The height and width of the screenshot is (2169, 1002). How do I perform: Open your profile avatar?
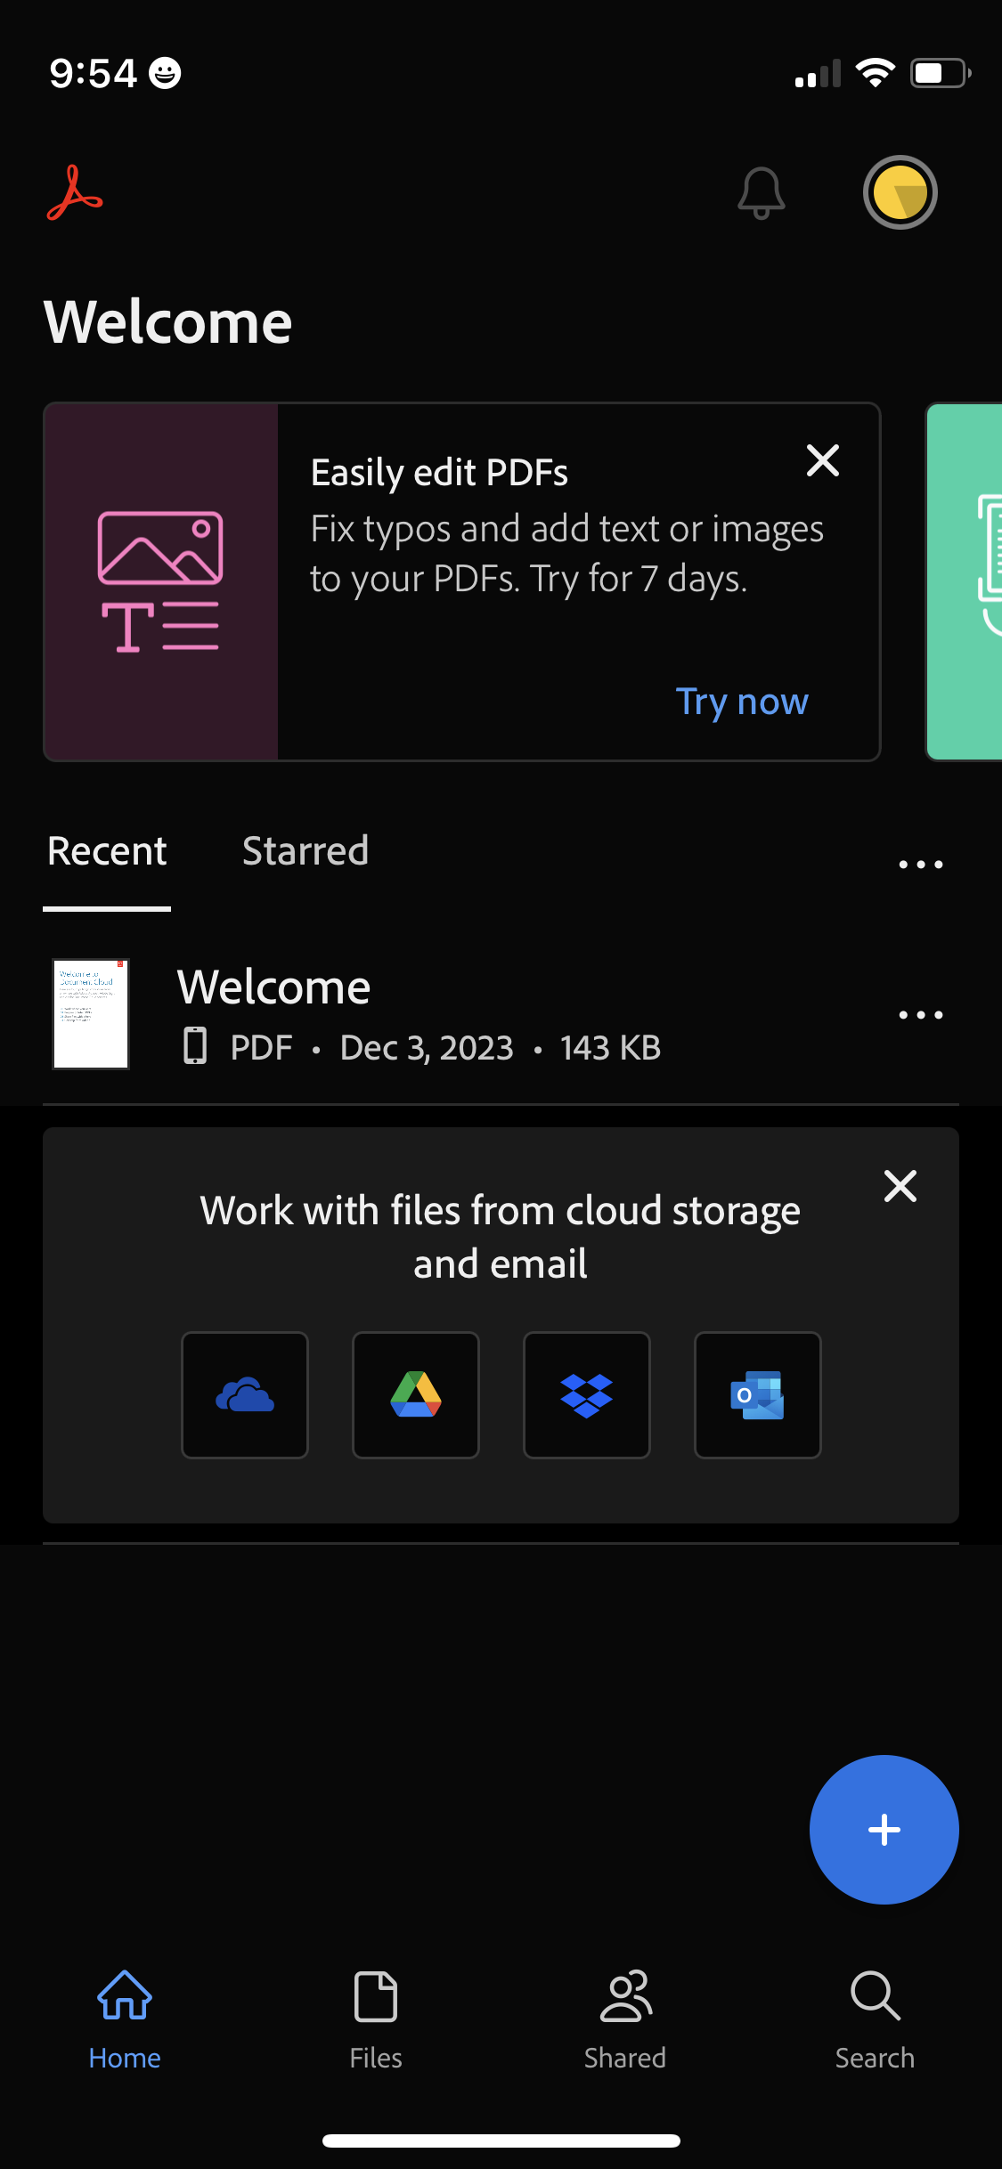900,191
